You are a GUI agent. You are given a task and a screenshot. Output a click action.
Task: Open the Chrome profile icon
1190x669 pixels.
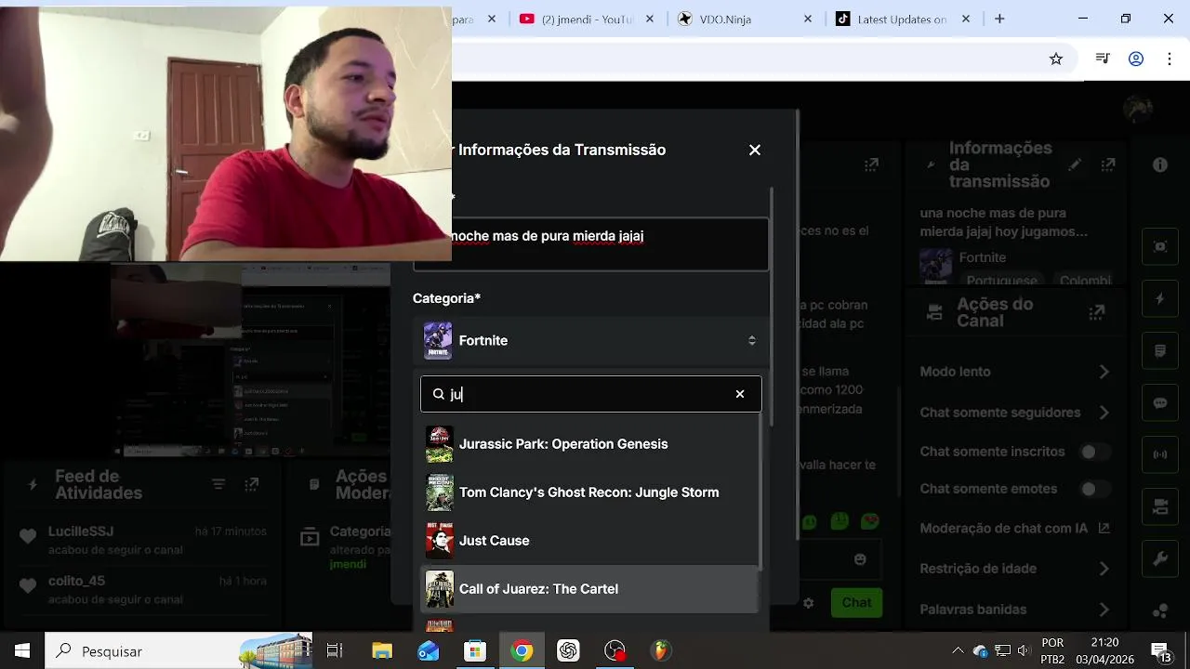pyautogui.click(x=1136, y=59)
